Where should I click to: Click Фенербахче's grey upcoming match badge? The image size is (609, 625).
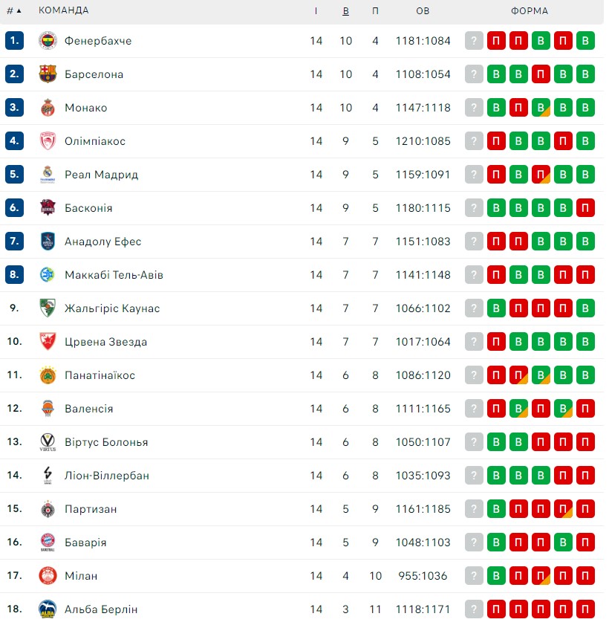pos(474,41)
